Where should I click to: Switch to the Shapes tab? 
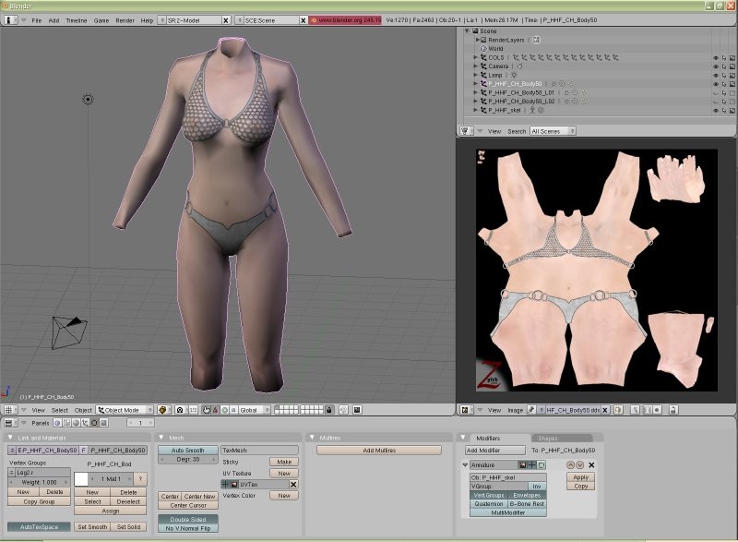pyautogui.click(x=546, y=438)
